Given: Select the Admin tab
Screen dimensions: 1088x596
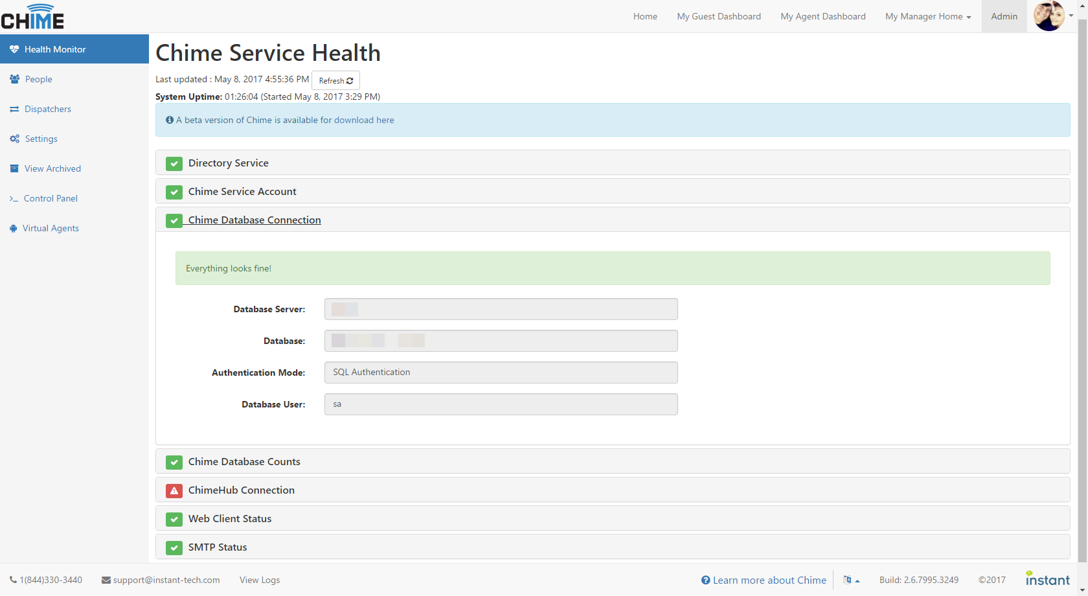Looking at the screenshot, I should coord(1004,16).
